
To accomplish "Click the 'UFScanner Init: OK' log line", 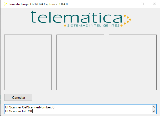I will pyautogui.click(x=19, y=111).
